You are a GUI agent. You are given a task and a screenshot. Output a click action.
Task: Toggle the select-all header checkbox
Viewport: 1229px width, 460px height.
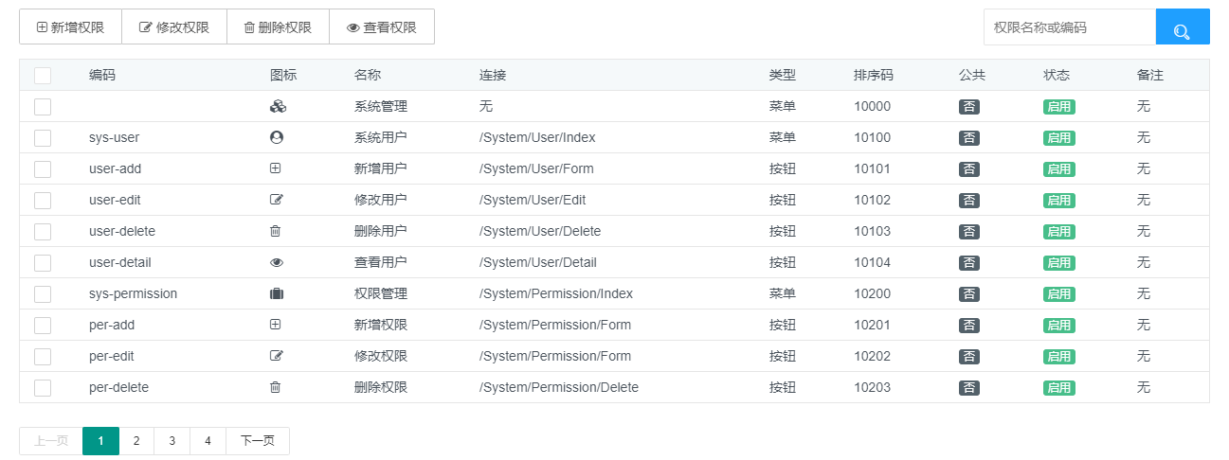click(43, 76)
